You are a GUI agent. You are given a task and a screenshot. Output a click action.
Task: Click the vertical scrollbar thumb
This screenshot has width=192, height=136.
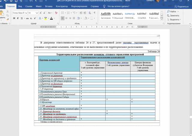tap(191, 117)
